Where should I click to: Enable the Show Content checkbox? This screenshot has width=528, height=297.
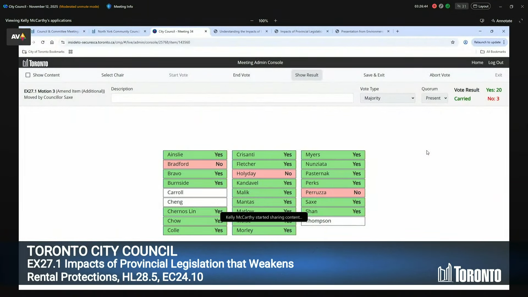28,75
